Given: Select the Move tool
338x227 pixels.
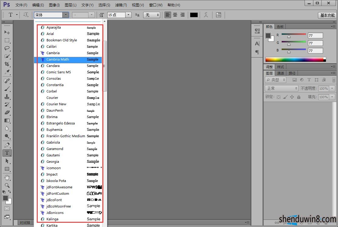Looking at the screenshot, I should (7, 32).
